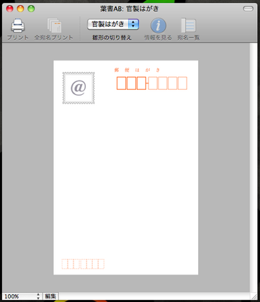Click the first postal code box
Screen dimensions: 260x302
121,83
